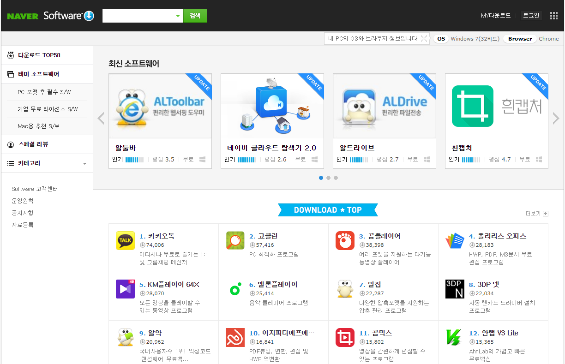The image size is (565, 364).
Task: Open the 알드라이브 card title
Action: 357,148
